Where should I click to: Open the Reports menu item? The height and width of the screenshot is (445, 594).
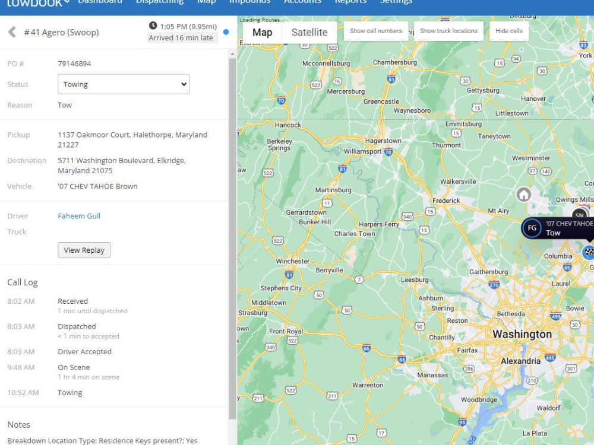[350, 2]
